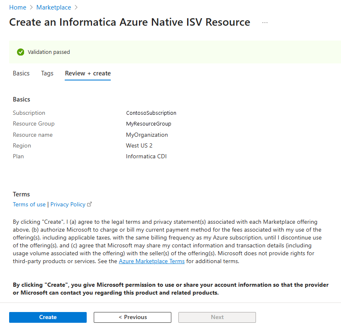Switch to the Tags tab
Image resolution: width=341 pixels, height=329 pixels.
pos(47,73)
